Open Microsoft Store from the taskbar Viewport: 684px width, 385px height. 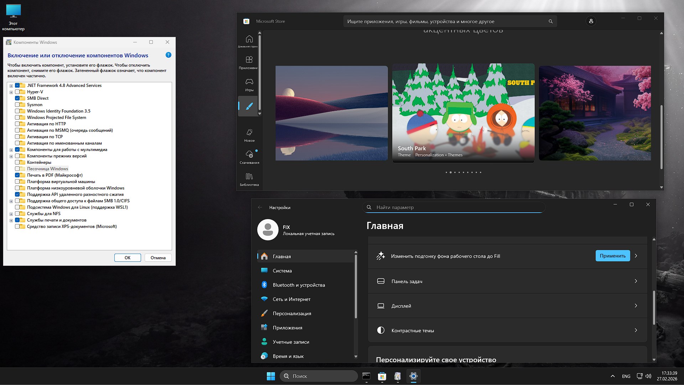[x=382, y=376]
